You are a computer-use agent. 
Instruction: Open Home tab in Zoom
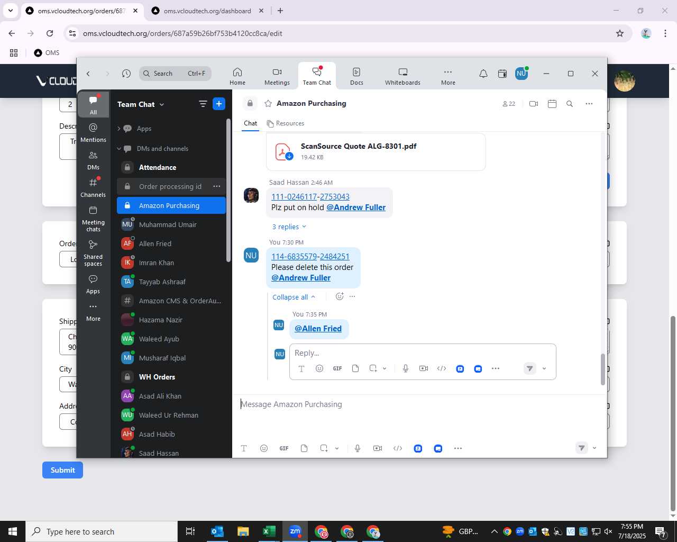[237, 76]
